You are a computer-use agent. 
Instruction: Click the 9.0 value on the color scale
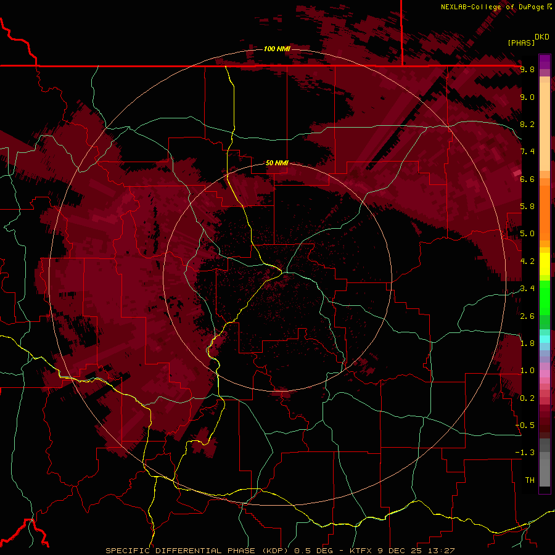coord(527,97)
